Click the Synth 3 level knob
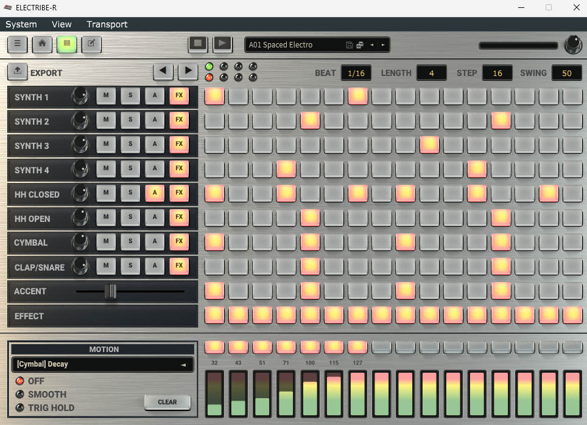Viewport: 587px width, 425px height. click(x=80, y=145)
